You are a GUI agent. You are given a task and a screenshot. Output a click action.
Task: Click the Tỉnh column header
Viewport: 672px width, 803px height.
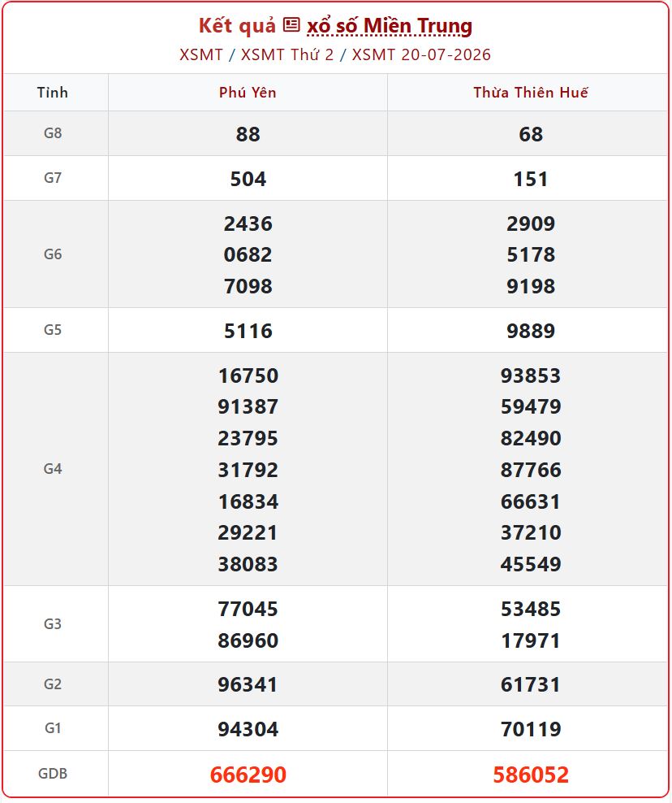coord(53,93)
